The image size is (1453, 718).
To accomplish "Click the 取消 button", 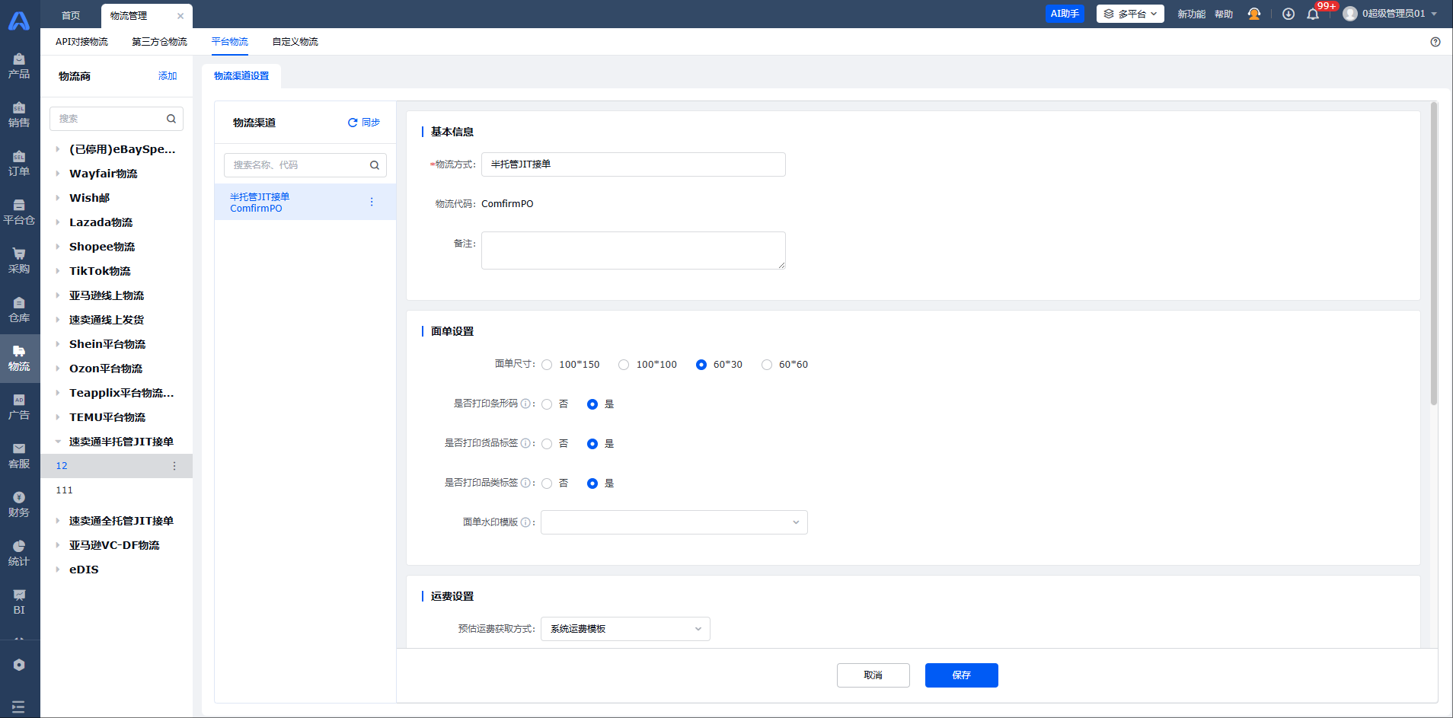I will tap(873, 675).
